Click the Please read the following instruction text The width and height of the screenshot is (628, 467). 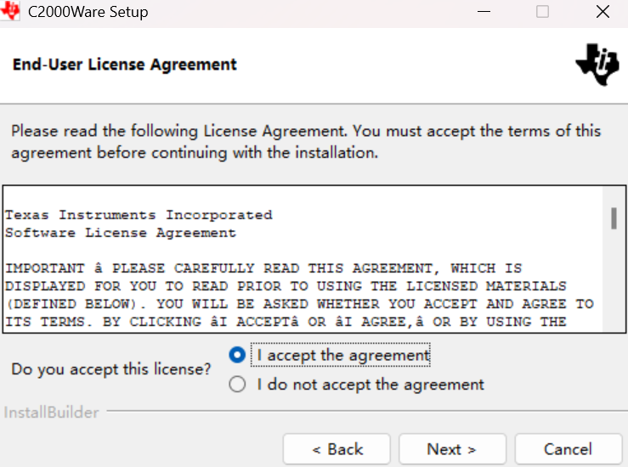(x=306, y=142)
